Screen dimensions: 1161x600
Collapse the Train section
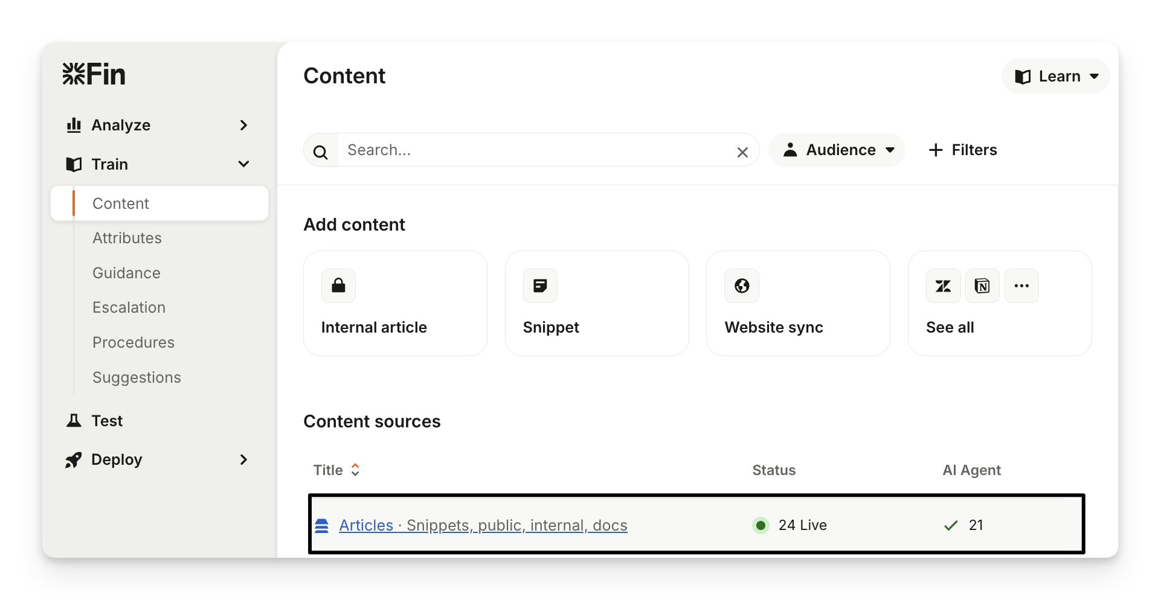point(243,164)
